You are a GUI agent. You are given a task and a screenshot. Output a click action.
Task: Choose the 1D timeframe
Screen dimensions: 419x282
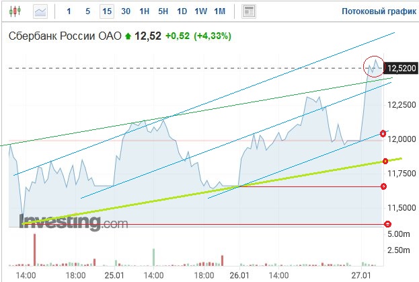coord(182,11)
